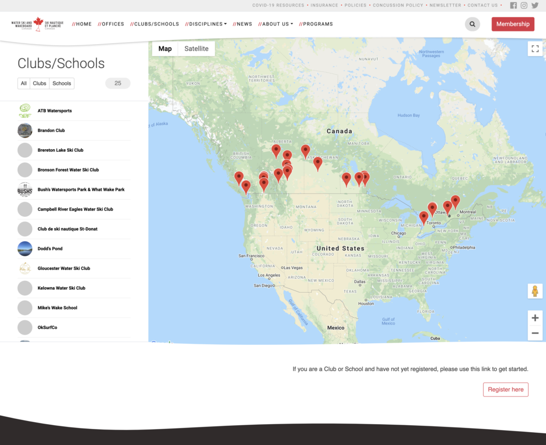Open the Concussion Policy link
The height and width of the screenshot is (445, 546).
click(x=398, y=5)
